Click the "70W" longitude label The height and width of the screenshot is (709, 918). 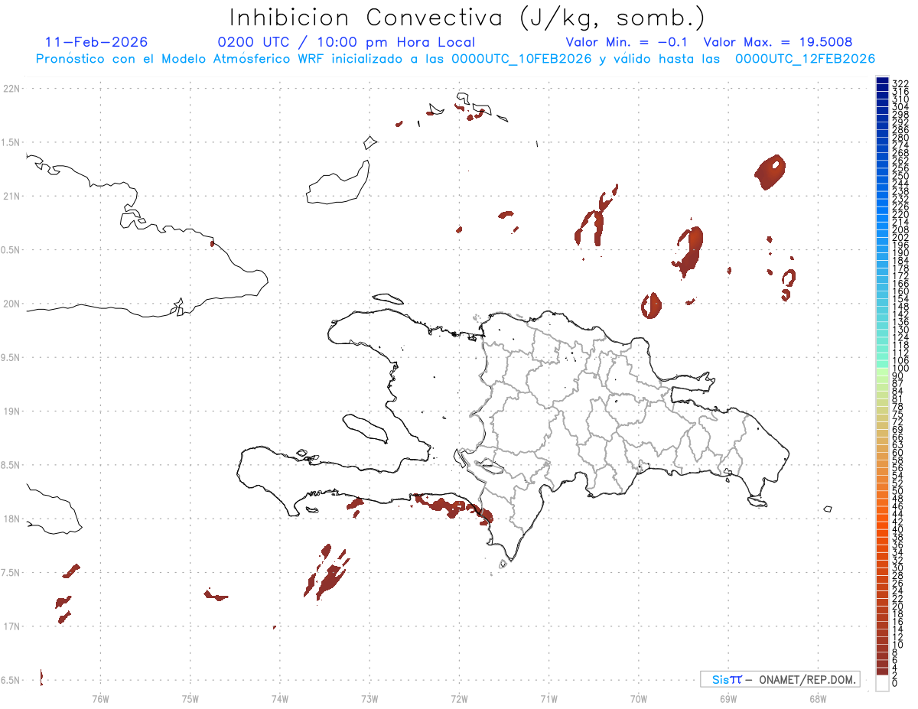(639, 698)
